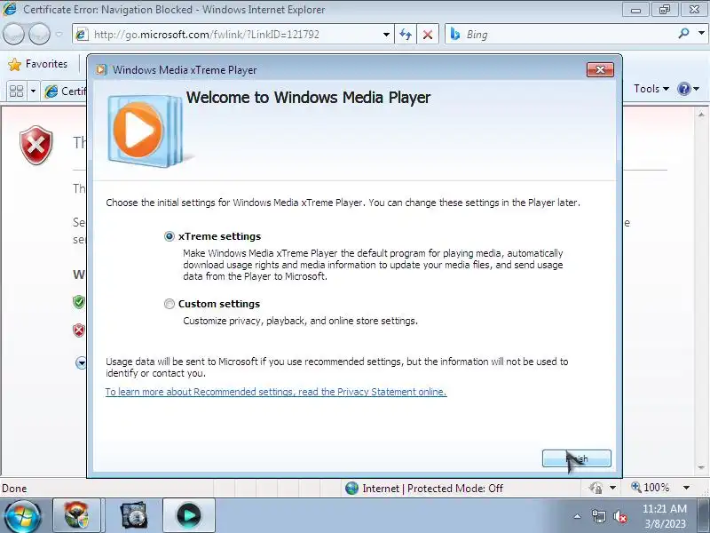Viewport: 710px width, 533px height.
Task: Open the clock photos taskbar icon
Action: click(134, 515)
